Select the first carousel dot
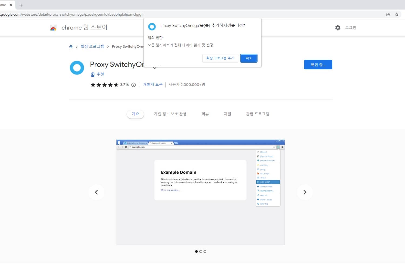 (x=196, y=251)
